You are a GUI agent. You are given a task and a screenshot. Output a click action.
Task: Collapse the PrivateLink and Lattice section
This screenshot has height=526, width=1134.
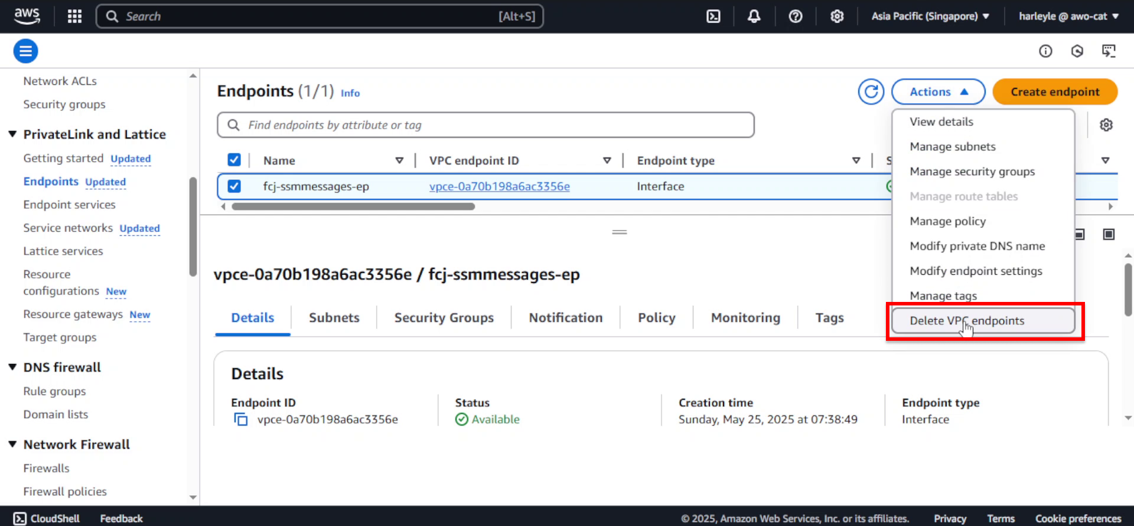pos(12,134)
